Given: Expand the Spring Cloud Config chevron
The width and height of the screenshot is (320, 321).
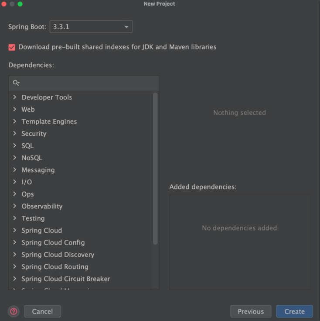Looking at the screenshot, I should [15, 242].
